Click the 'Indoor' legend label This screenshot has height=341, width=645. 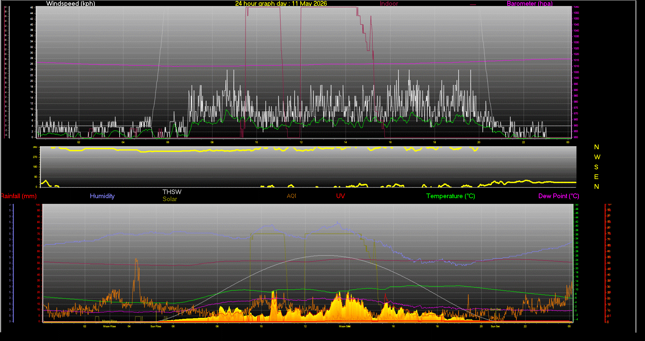[x=389, y=3]
